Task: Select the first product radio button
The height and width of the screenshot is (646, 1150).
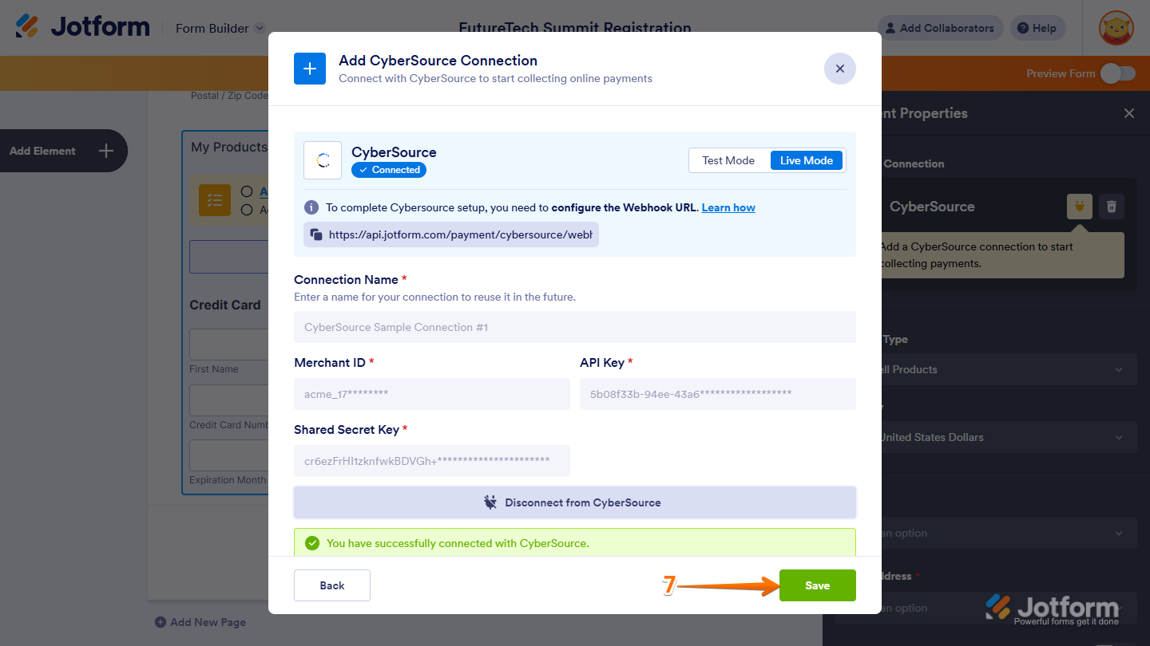Action: point(247,191)
